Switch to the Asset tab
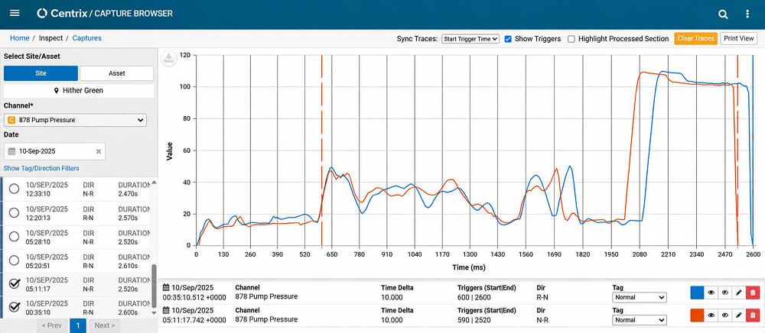Screen dimensions: 765x333 [116, 73]
